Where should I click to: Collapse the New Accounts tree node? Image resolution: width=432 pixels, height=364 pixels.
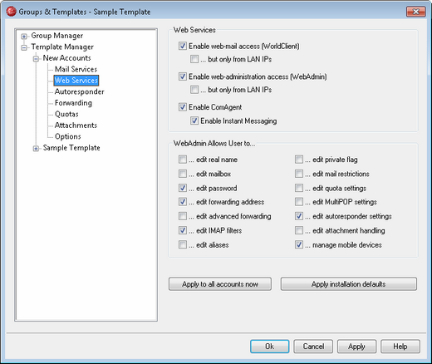[x=36, y=58]
